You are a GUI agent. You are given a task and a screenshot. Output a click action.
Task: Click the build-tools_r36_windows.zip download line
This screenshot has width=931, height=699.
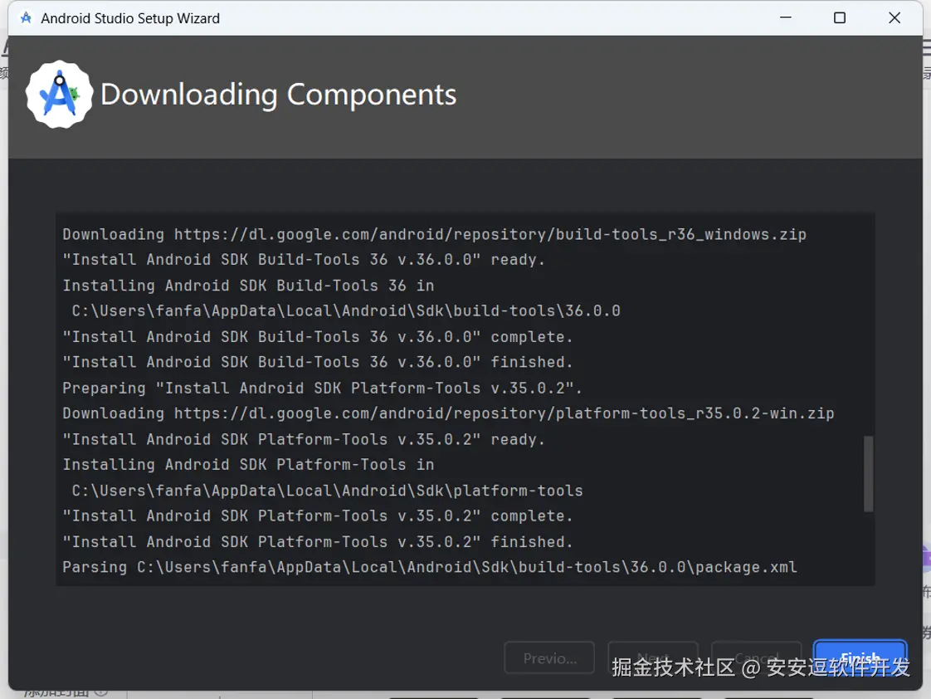(x=434, y=235)
